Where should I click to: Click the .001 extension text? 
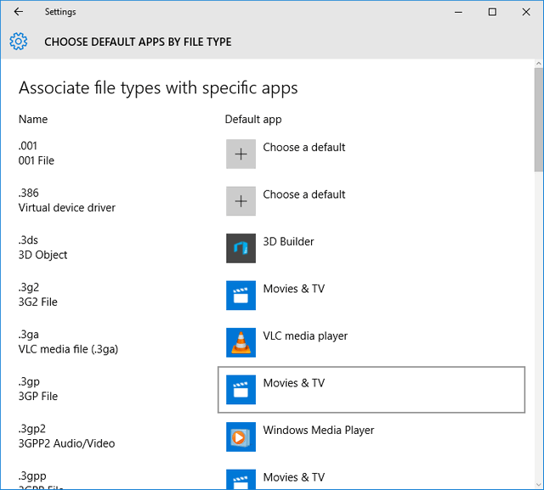point(28,146)
